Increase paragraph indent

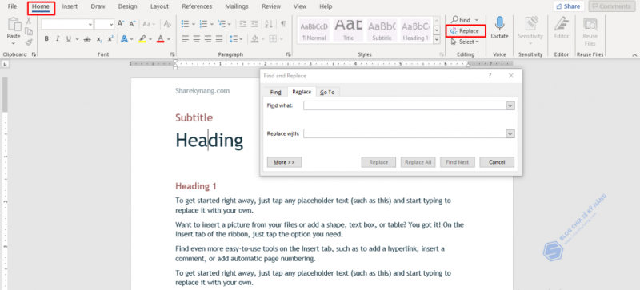[x=254, y=24]
